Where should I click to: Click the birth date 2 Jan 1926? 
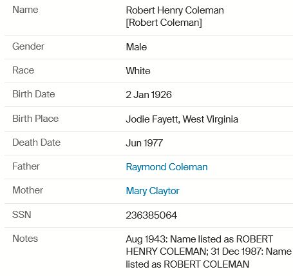[149, 95]
